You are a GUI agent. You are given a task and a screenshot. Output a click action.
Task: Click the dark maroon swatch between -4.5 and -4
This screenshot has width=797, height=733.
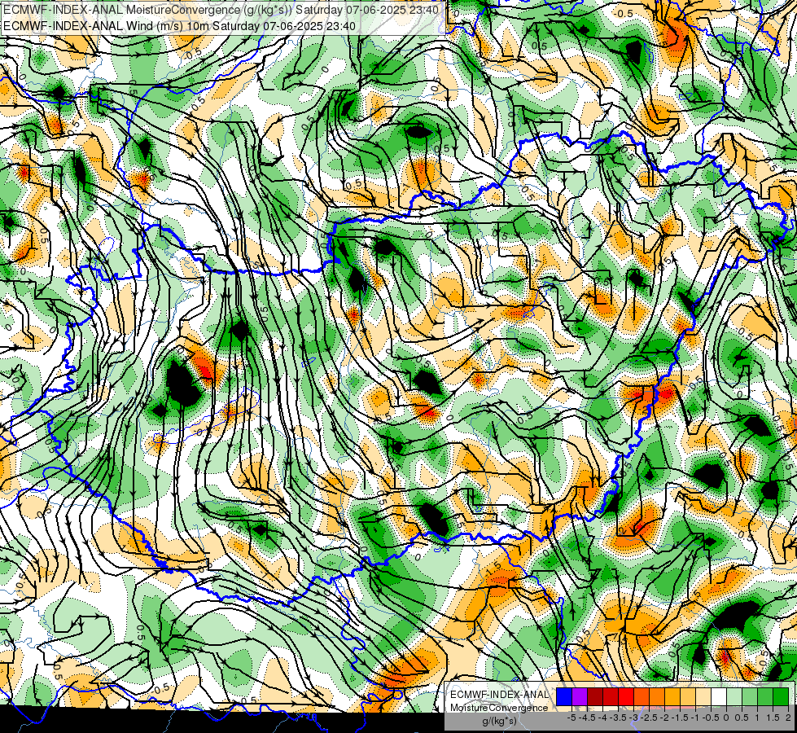click(595, 696)
